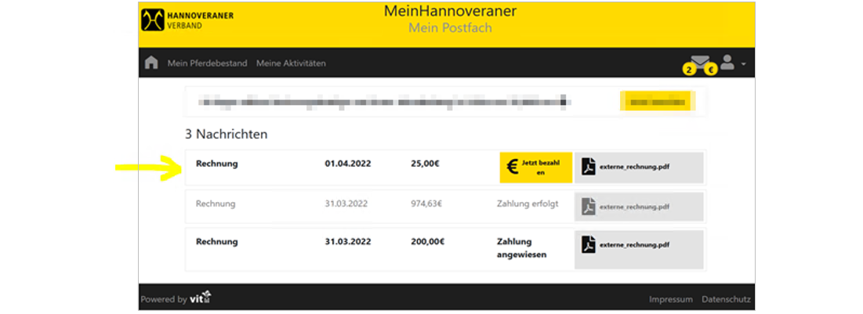Click the 3 Nachrichten heading
Screen dimensions: 863x314
[227, 134]
